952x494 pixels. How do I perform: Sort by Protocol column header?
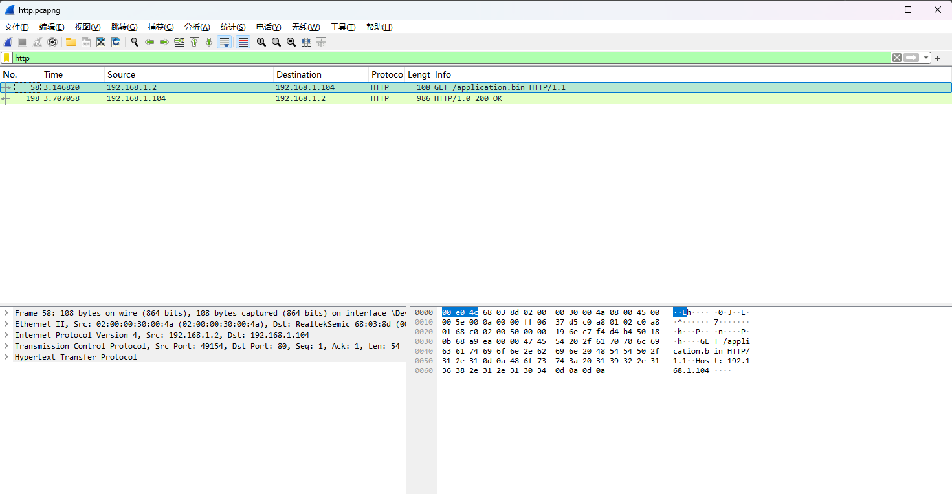pyautogui.click(x=387, y=74)
